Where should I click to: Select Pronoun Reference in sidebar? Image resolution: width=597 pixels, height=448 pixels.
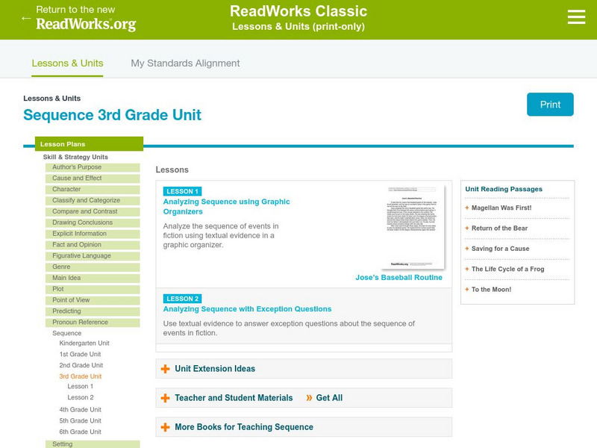coord(93,323)
